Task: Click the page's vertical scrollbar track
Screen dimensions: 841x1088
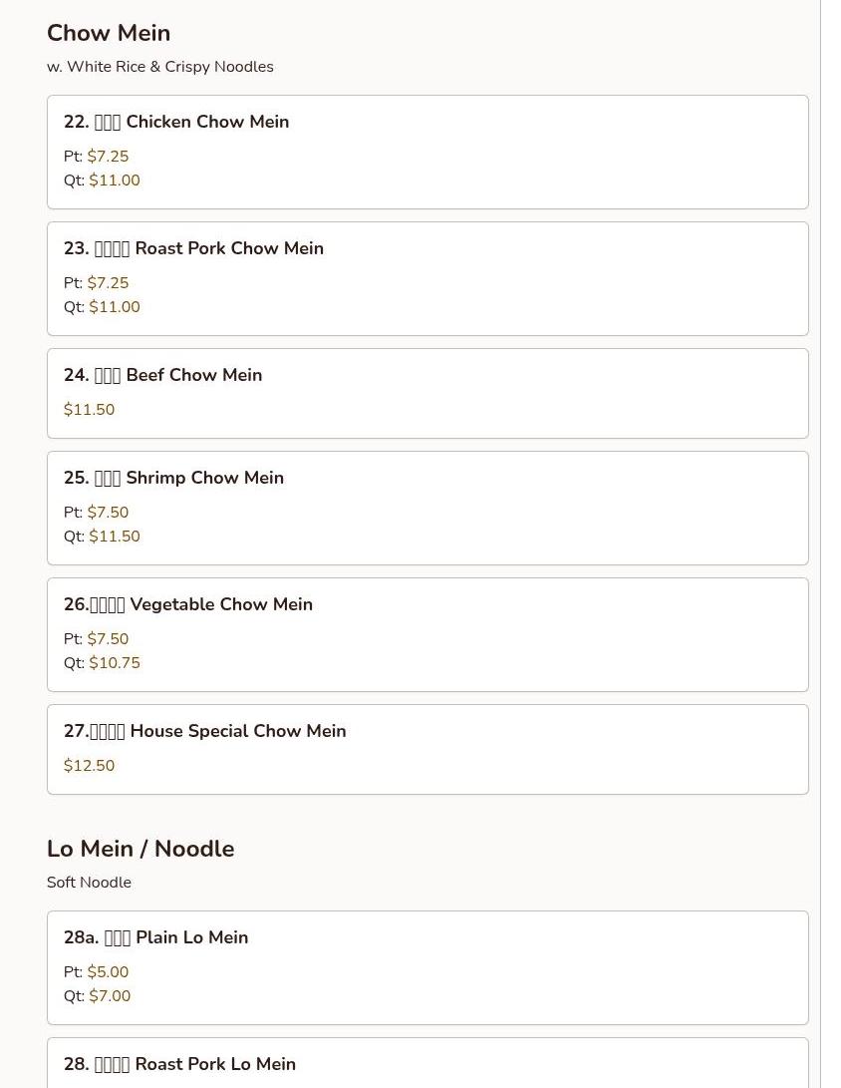Action: pyautogui.click(x=831, y=544)
